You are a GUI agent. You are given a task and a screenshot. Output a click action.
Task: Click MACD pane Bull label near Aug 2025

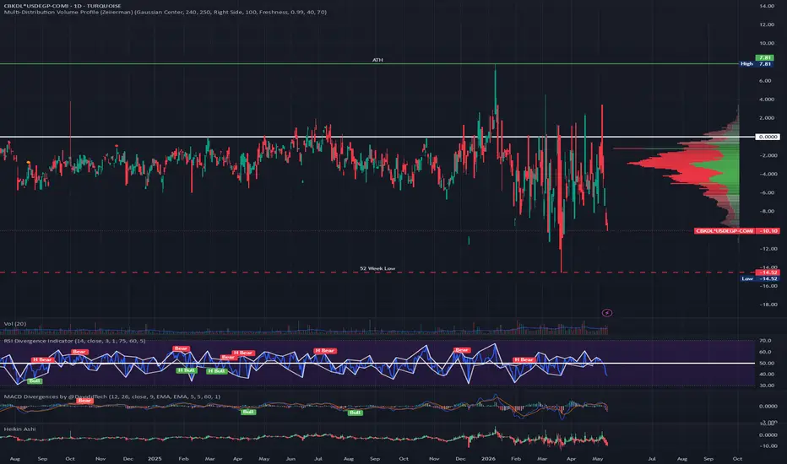coord(355,413)
